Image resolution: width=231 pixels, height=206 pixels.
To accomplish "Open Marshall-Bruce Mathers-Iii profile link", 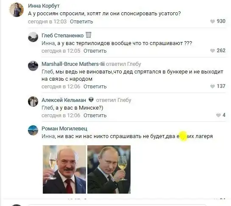I will coord(73,64).
